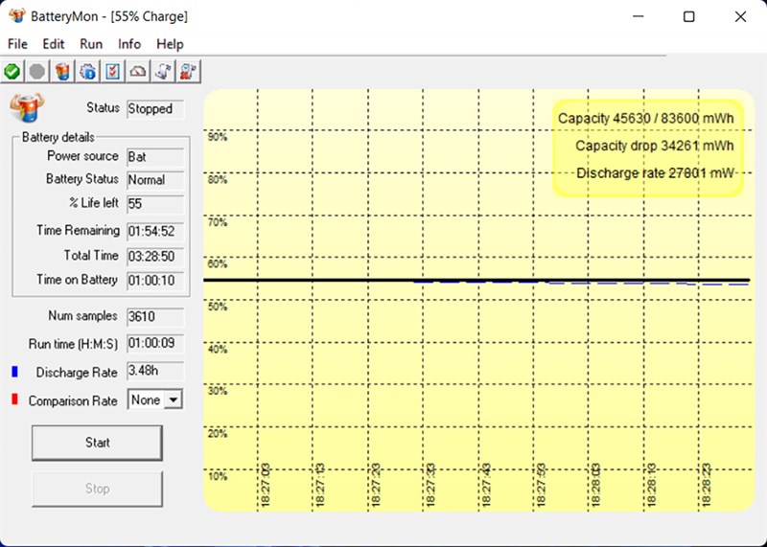Open the Help menu
The height and width of the screenshot is (547, 767).
click(x=170, y=44)
